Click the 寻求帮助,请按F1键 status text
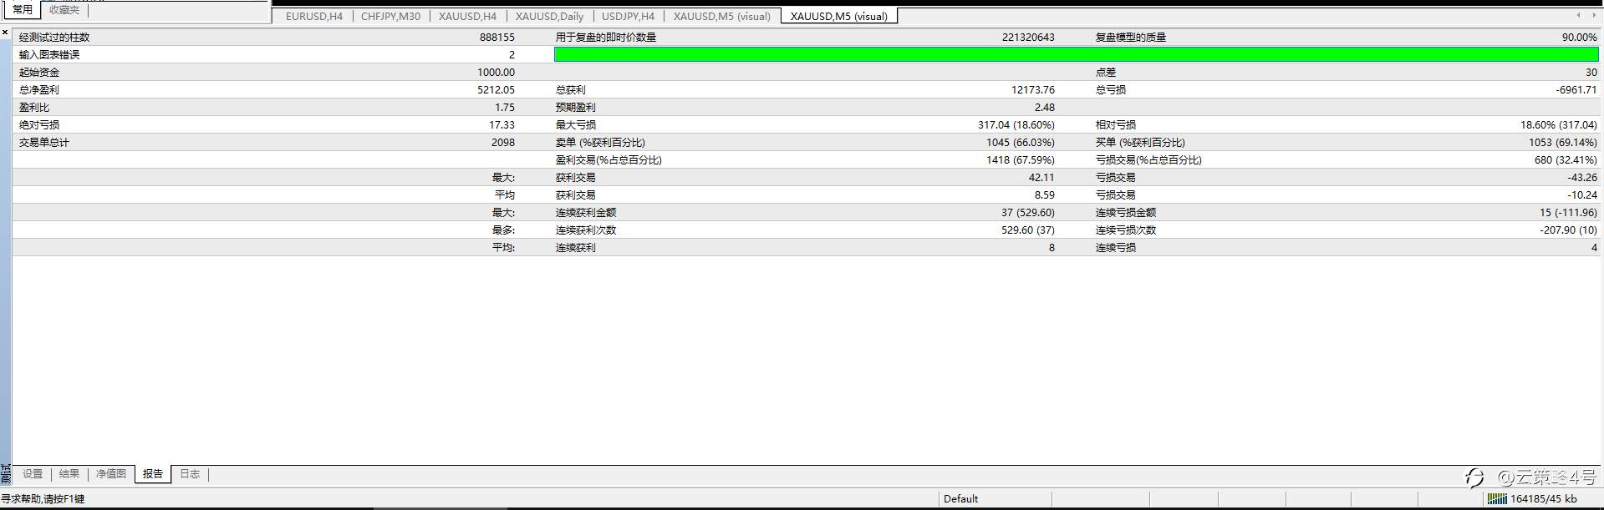This screenshot has width=1604, height=510. [43, 499]
